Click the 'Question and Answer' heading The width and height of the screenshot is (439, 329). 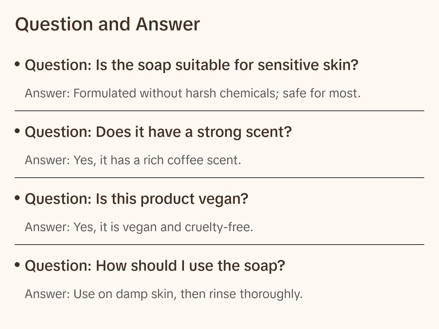107,24
